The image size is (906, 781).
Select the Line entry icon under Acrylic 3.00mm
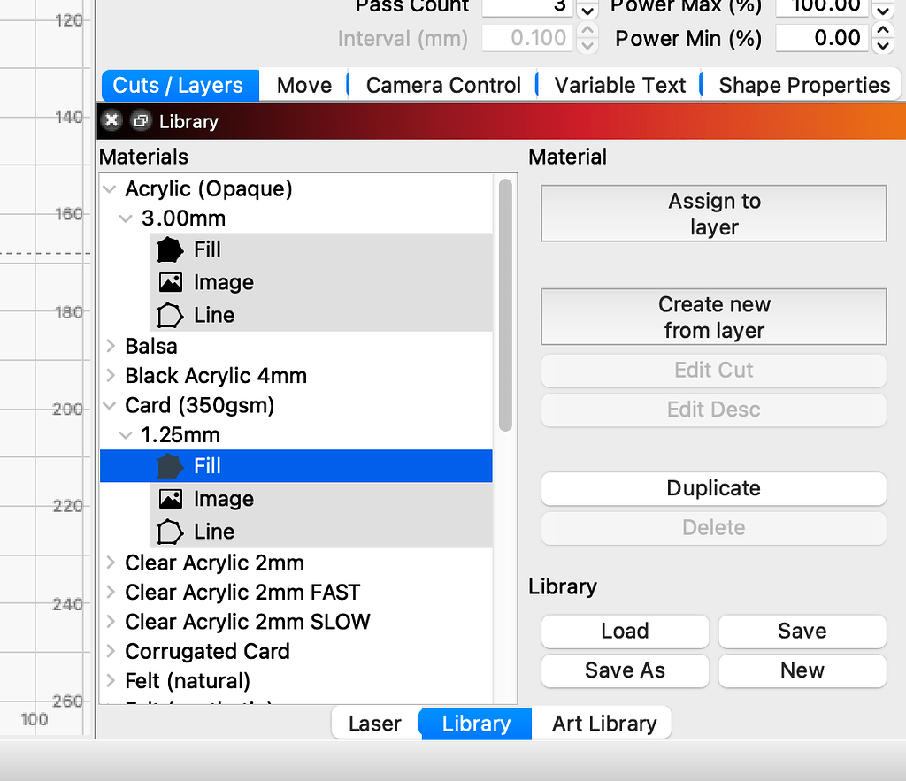coord(172,314)
